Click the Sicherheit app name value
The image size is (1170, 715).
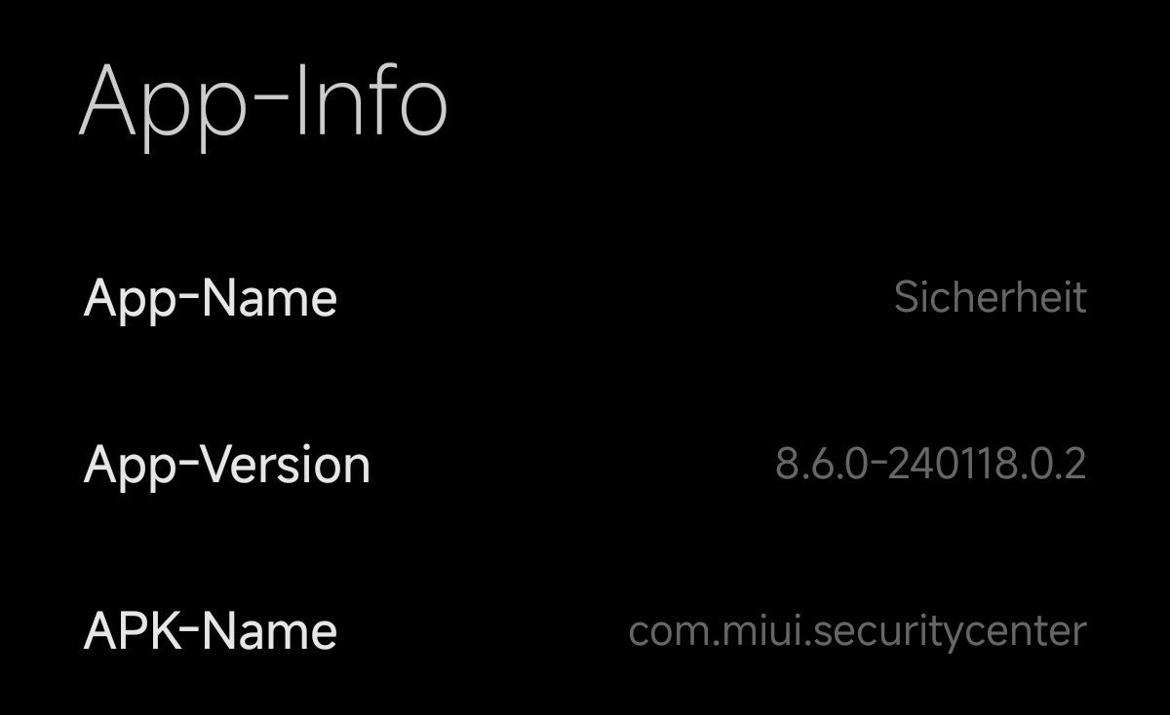pos(990,298)
